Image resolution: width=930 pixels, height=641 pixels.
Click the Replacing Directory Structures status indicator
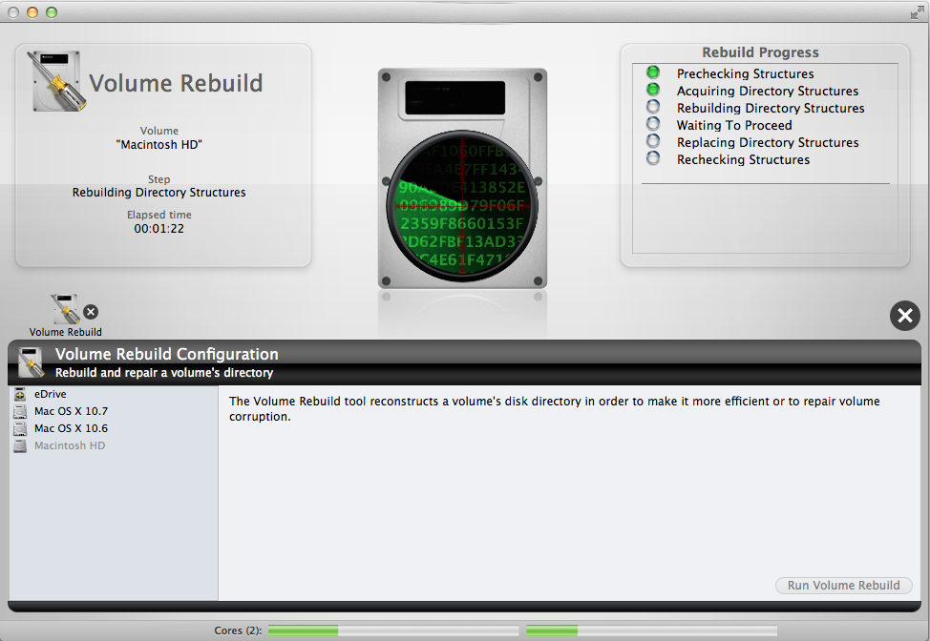click(x=653, y=141)
